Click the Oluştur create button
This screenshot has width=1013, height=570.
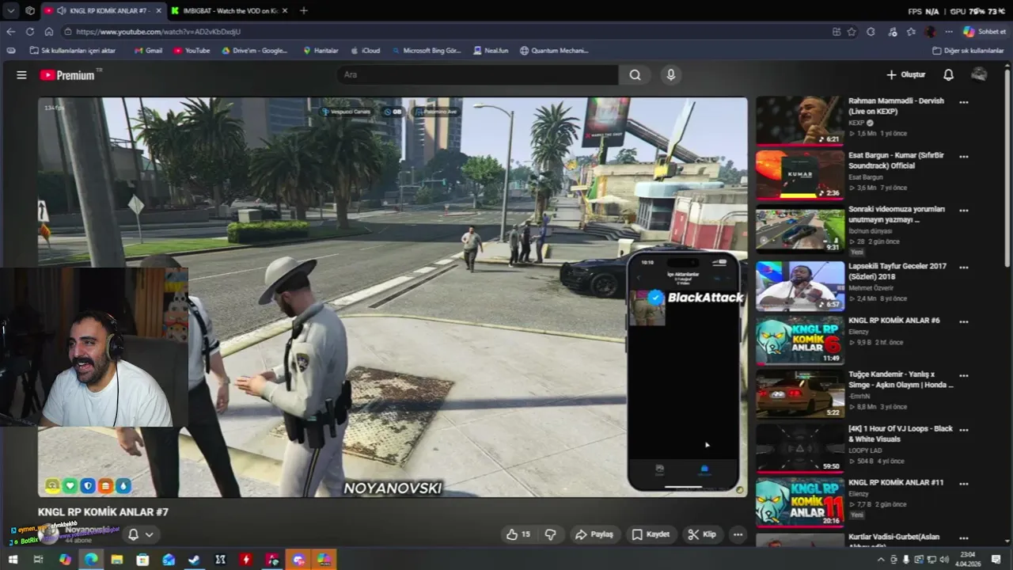click(906, 75)
